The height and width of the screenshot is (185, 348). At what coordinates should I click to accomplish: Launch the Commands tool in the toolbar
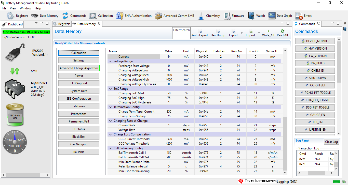click(74, 16)
